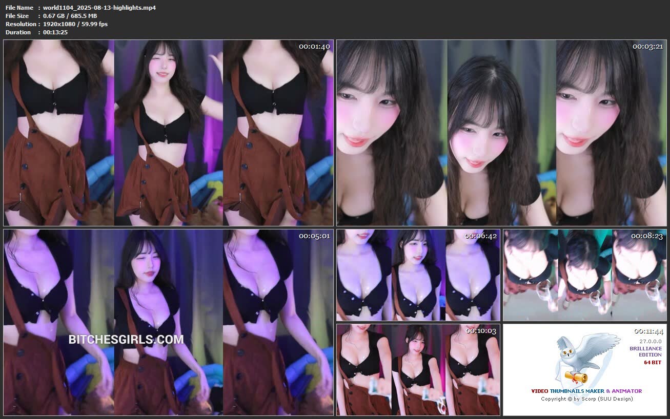The height and width of the screenshot is (419, 670).
Task: Click the 00:05:01 timestamp label
Action: coord(314,236)
